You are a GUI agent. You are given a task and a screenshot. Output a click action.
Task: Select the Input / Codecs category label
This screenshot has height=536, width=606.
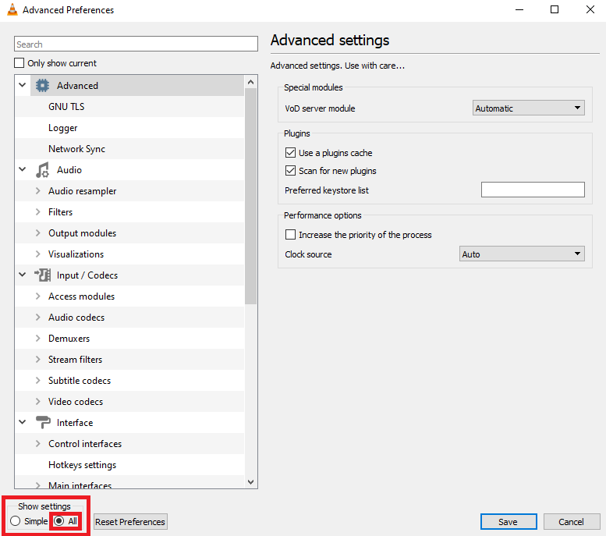click(x=87, y=275)
